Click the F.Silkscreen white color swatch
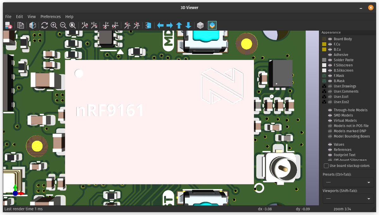Screen dimensions: 379x215 tap(324, 65)
